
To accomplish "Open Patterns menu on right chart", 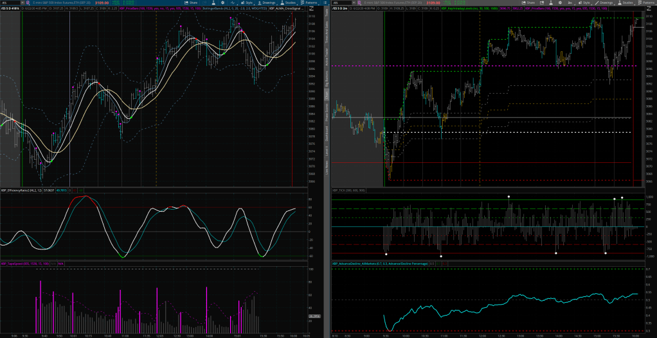I will 644,3.
